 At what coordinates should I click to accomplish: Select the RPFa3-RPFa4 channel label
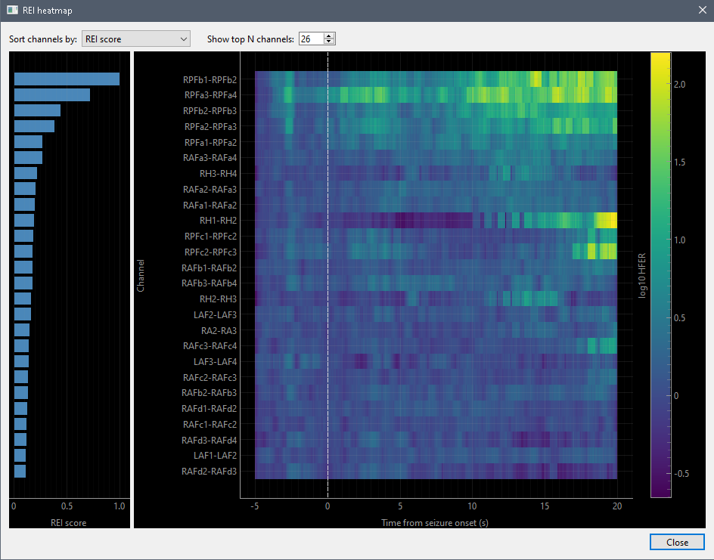(x=210, y=95)
